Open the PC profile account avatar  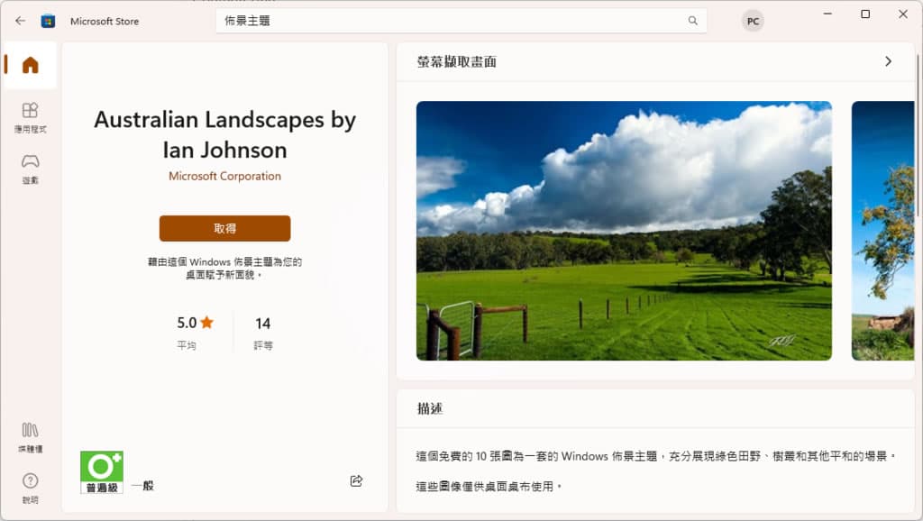(753, 22)
